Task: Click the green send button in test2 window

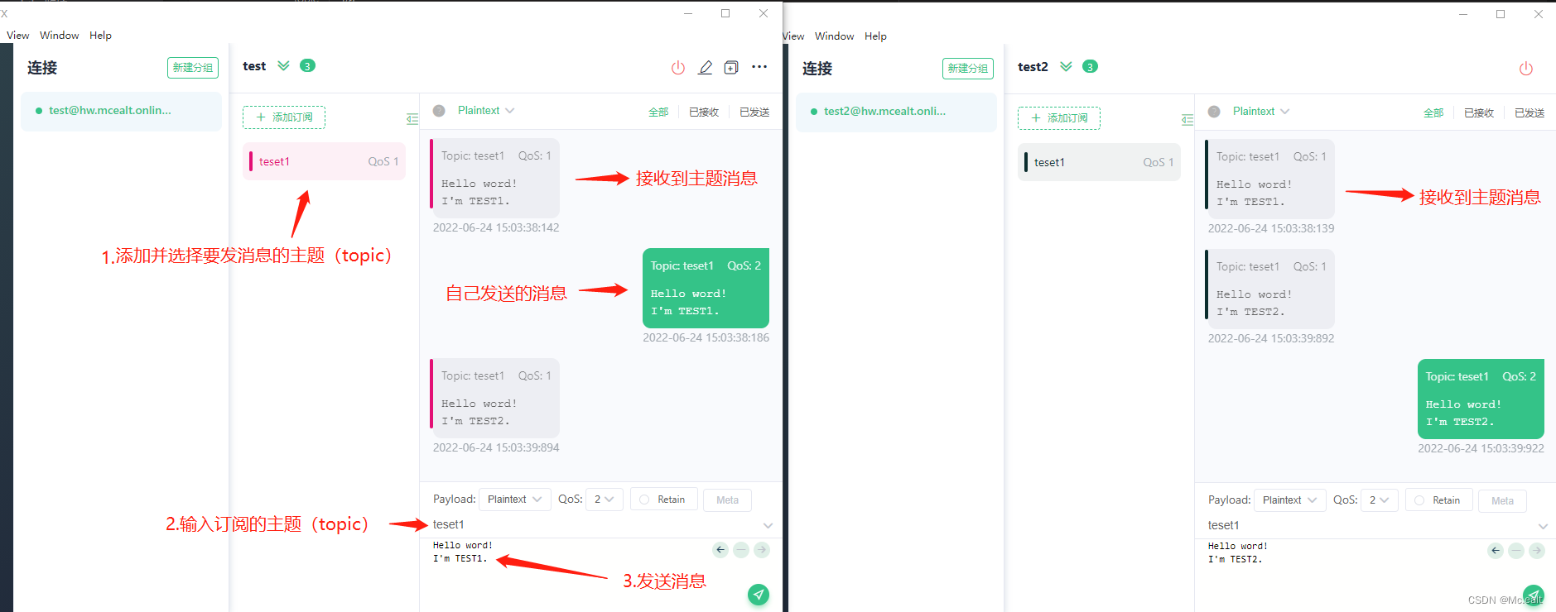Action: [1534, 595]
